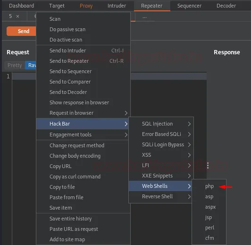Choose Copy as curl command
251x245 pixels.
pyautogui.click(x=83, y=177)
